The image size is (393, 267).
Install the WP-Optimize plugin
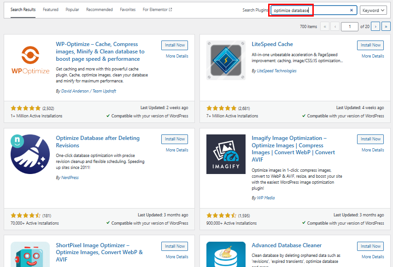[x=174, y=45]
